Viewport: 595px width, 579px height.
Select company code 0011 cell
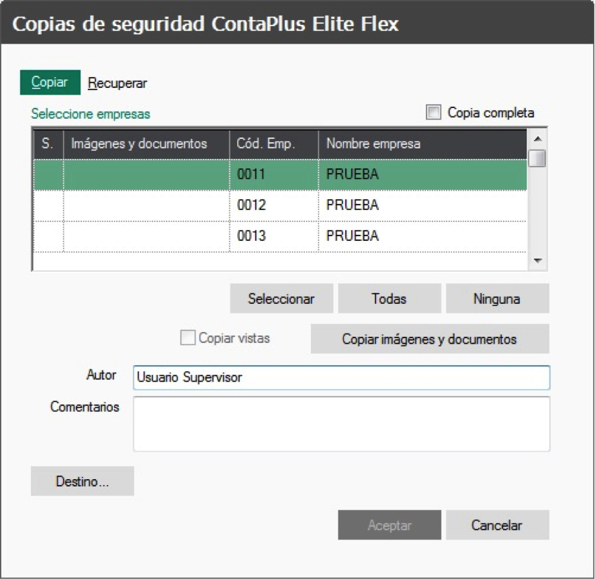274,174
